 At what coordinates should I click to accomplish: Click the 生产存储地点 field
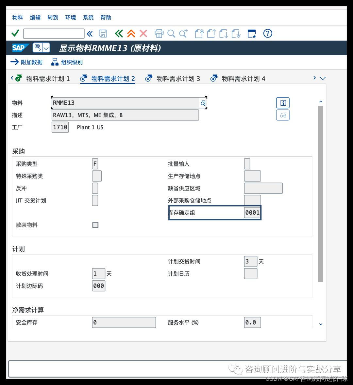[252, 176]
